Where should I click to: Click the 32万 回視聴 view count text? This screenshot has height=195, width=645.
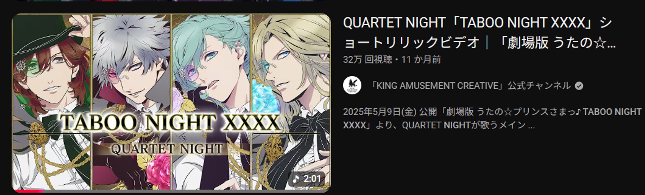coord(367,60)
